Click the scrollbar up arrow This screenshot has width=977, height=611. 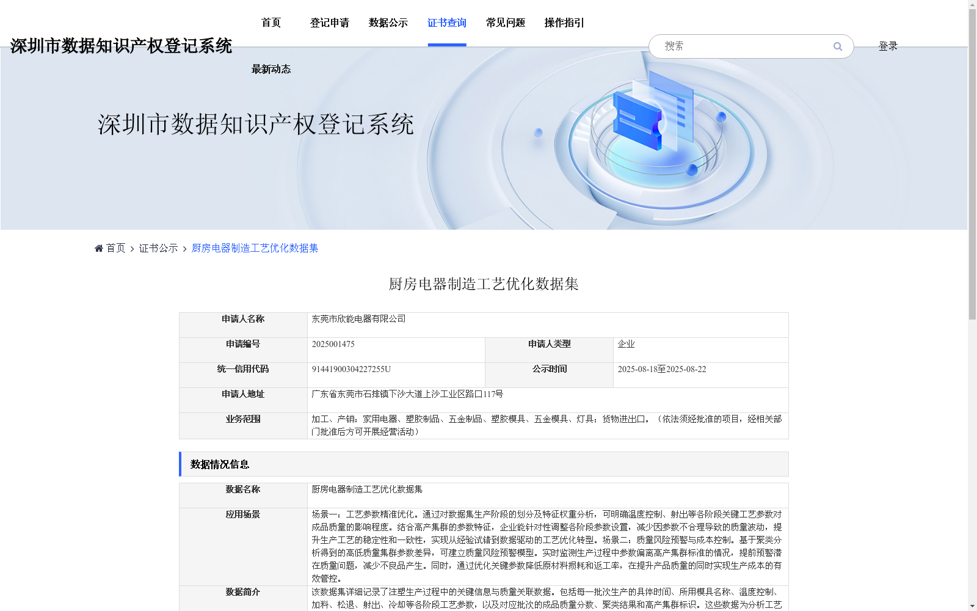(x=972, y=4)
